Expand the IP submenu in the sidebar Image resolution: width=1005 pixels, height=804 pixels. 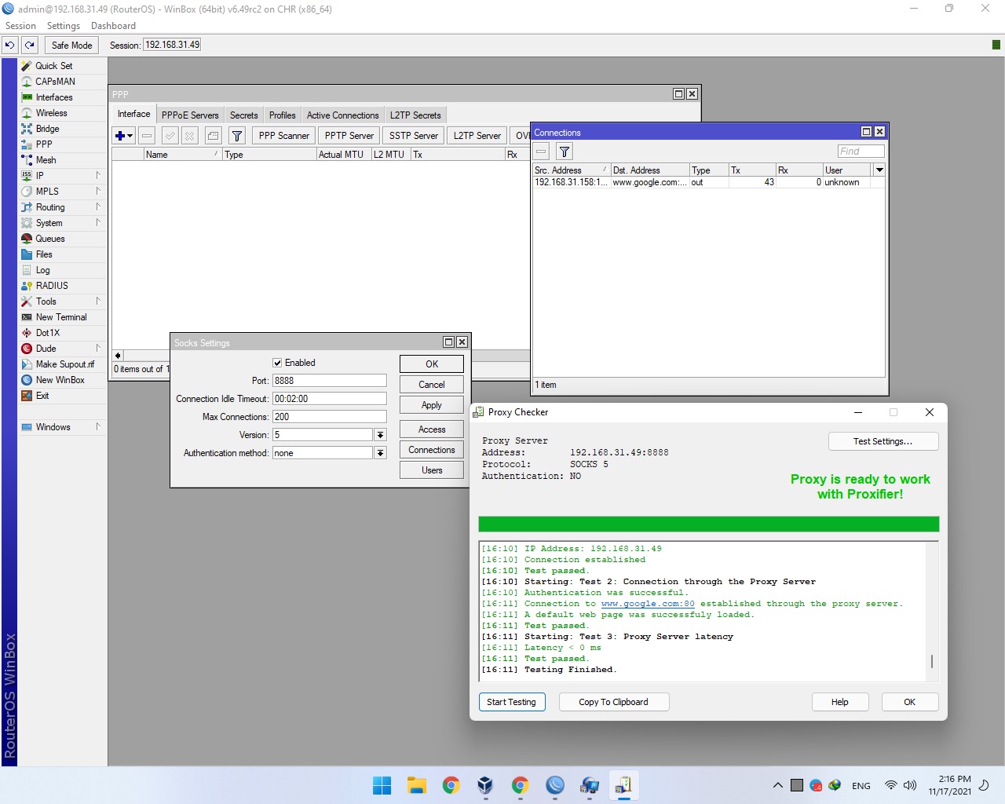click(98, 176)
